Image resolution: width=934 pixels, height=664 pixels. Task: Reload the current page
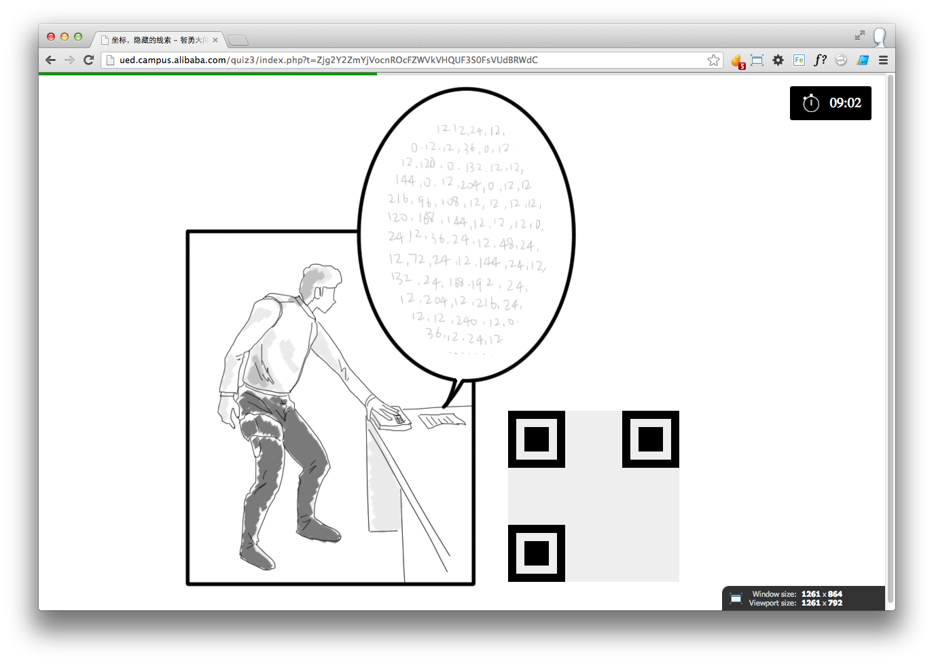pos(88,60)
